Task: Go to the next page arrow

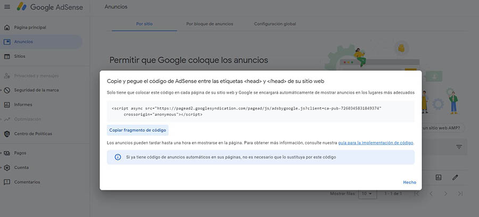Action: 446,194
